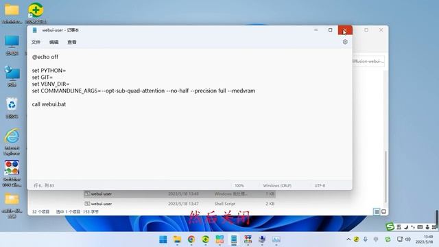Open the network tray icon
The width and height of the screenshot is (439, 247).
pos(400,239)
